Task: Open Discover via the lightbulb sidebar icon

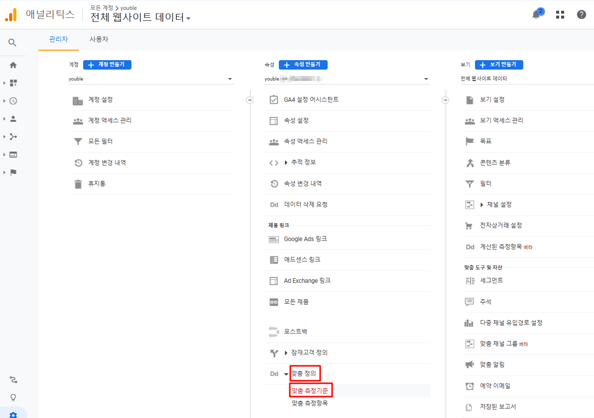Action: click(12, 397)
